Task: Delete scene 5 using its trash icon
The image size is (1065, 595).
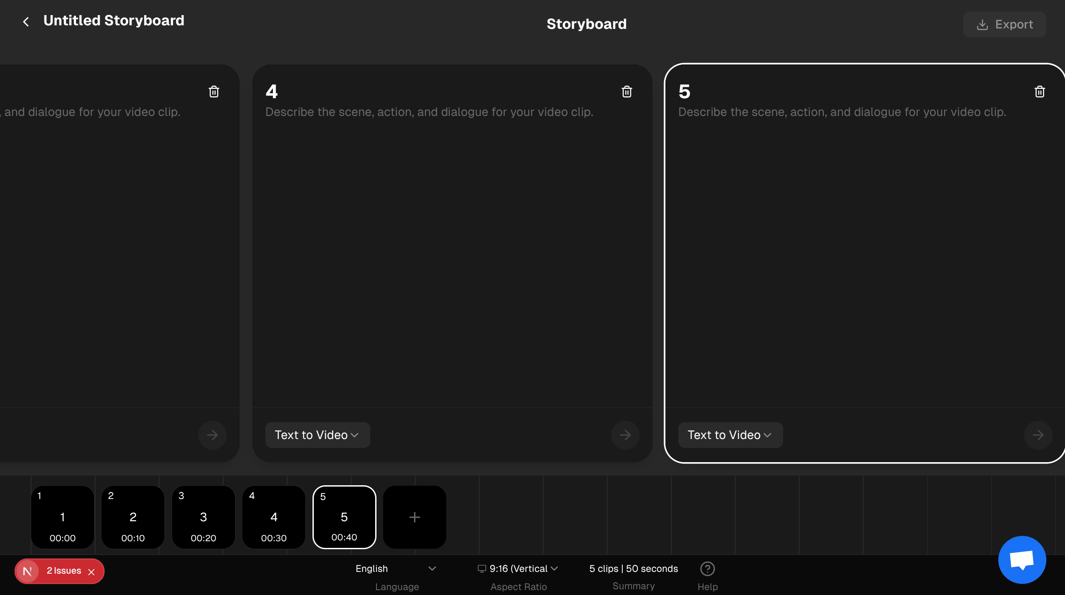Action: pos(1040,91)
